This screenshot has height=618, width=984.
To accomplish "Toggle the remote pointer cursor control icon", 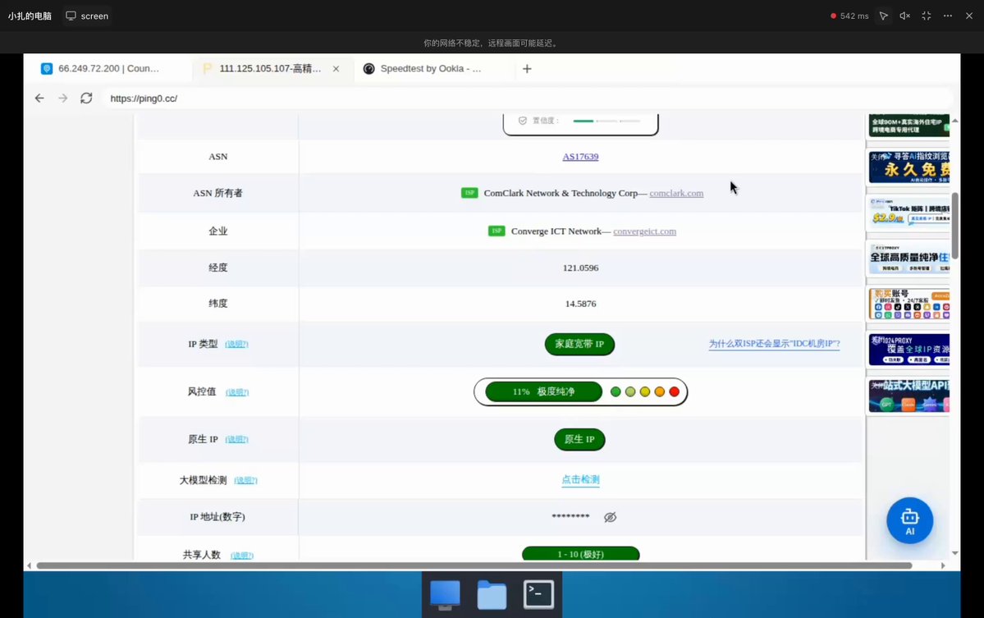I will (884, 16).
